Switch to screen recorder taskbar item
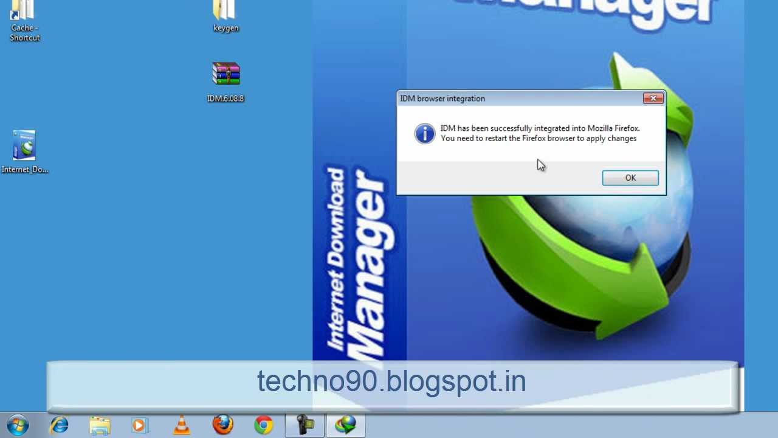 coord(305,425)
